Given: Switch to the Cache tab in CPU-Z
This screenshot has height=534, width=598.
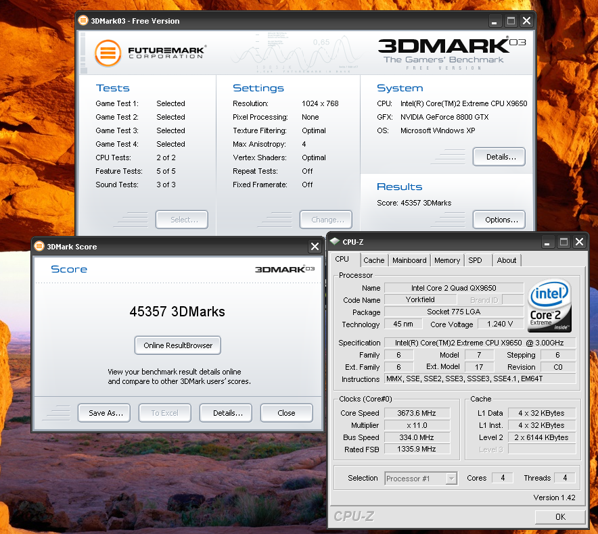Looking at the screenshot, I should (373, 260).
